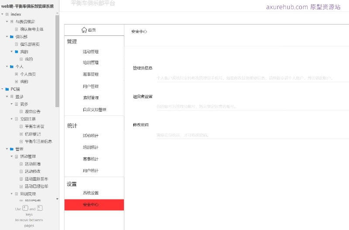This screenshot has height=230, width=349.
Task: Collapse the 更多 node arrow
Action: (12, 104)
